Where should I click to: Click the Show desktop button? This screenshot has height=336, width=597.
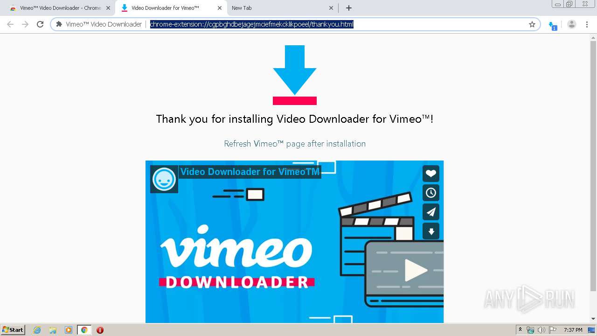click(x=592, y=330)
